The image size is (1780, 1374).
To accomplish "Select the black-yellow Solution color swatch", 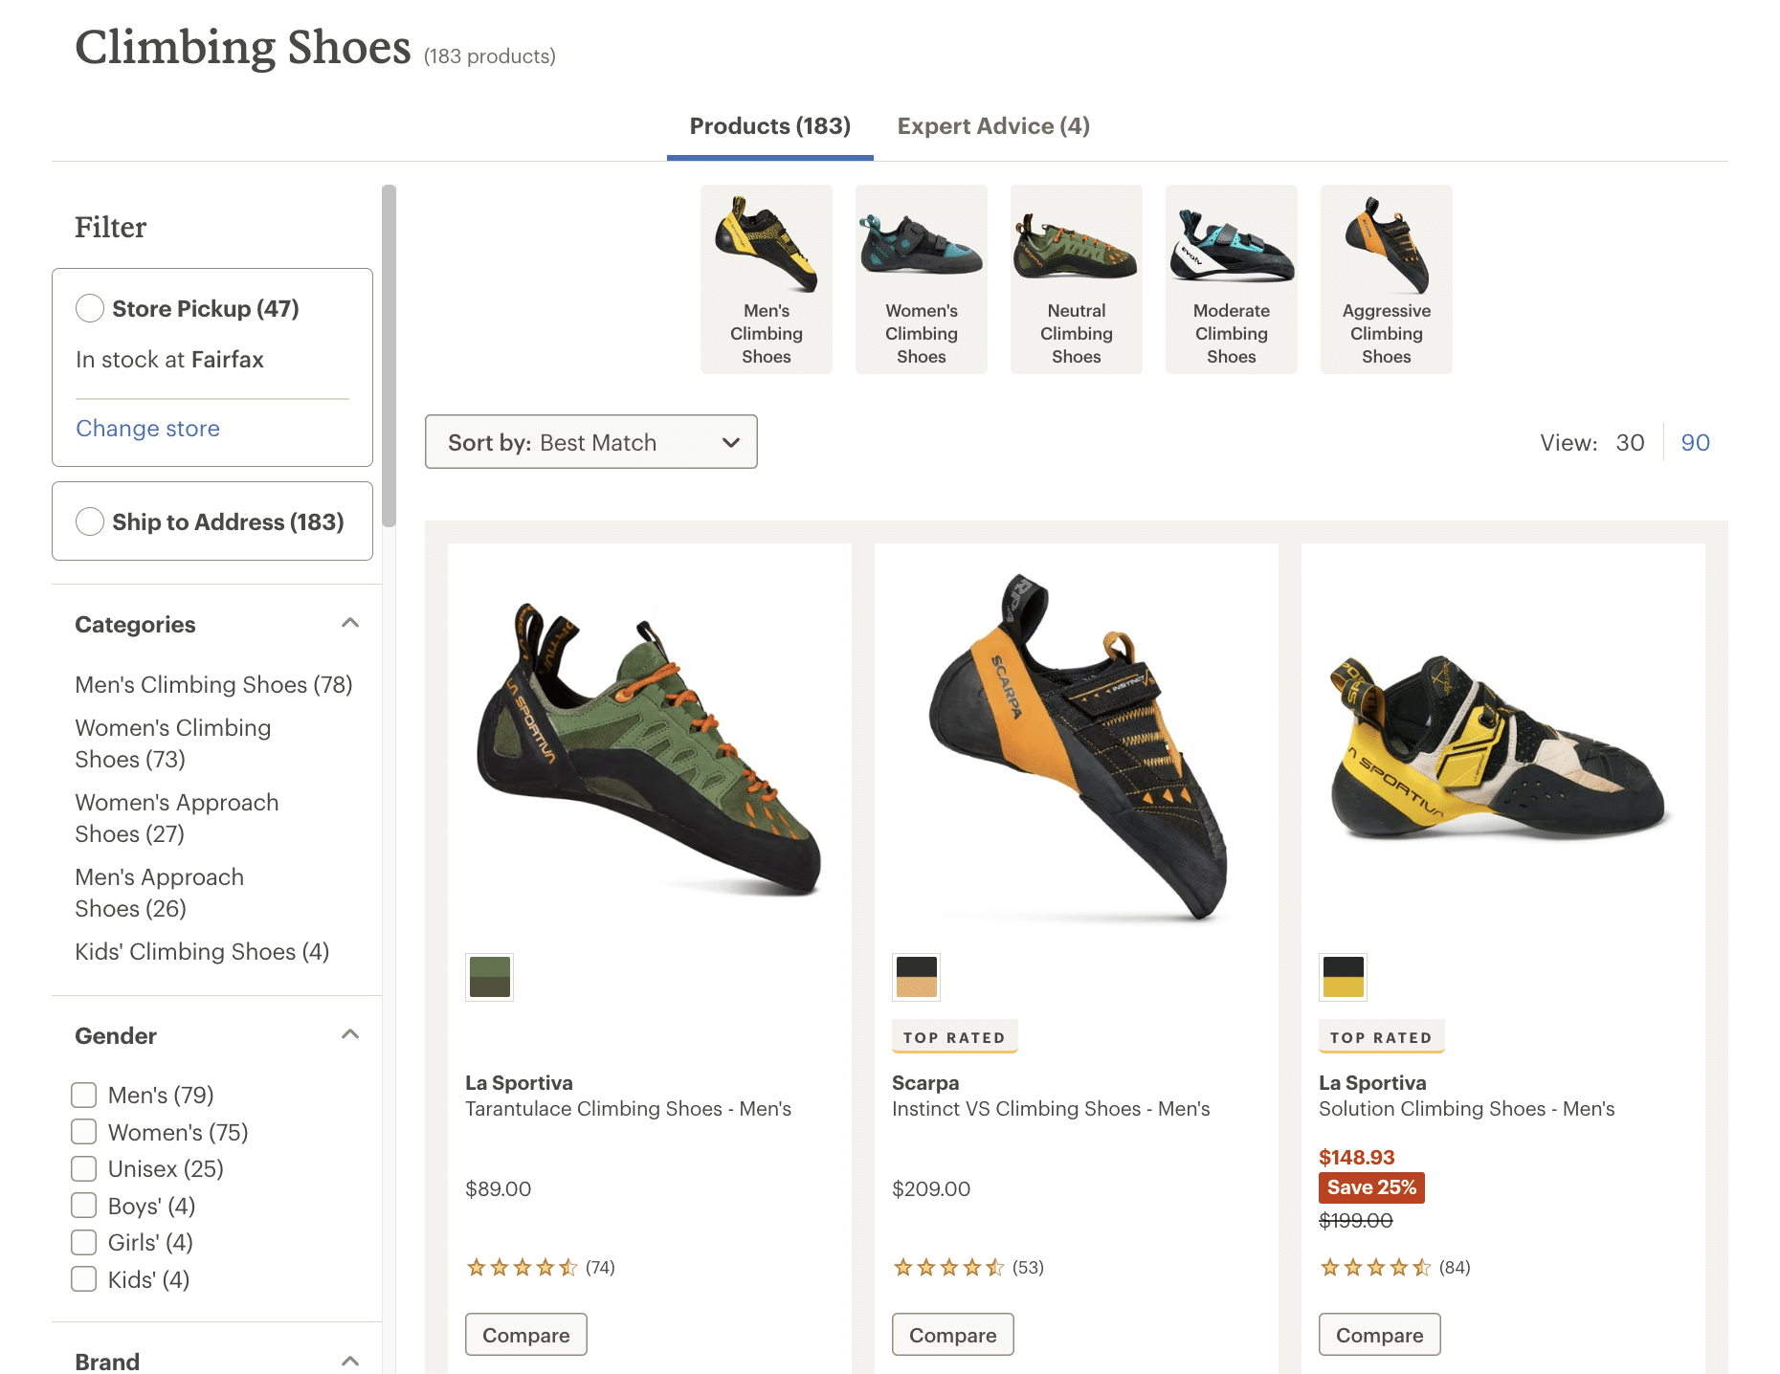I will point(1344,977).
